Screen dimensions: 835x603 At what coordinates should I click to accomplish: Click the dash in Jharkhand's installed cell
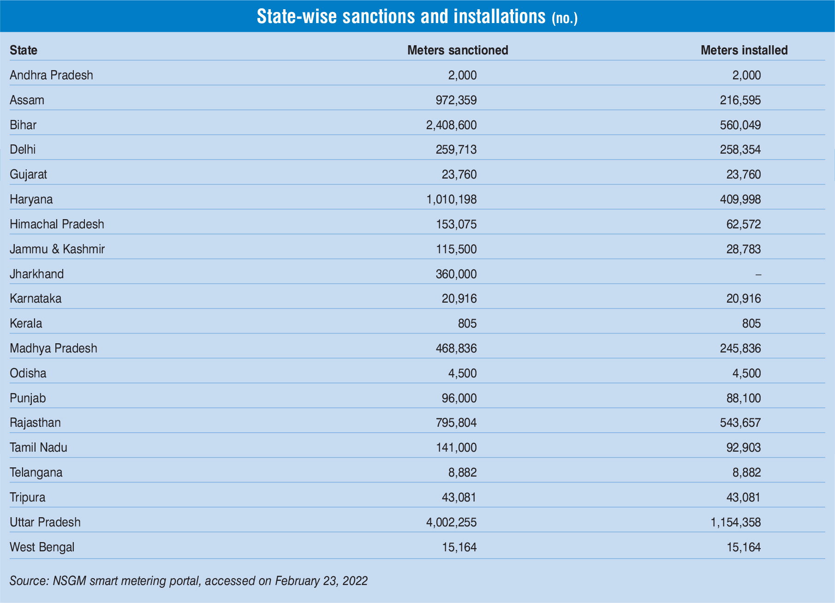click(x=758, y=275)
